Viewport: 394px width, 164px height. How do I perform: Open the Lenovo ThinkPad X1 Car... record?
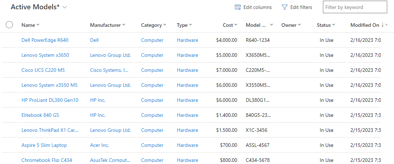click(x=50, y=130)
